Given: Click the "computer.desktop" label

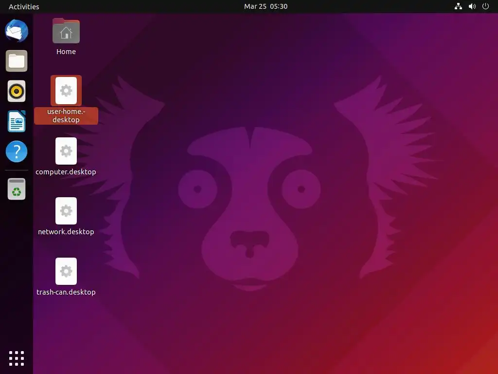Looking at the screenshot, I should click(x=66, y=172).
